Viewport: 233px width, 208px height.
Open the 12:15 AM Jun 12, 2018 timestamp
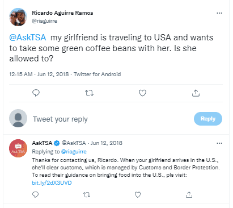click(39, 74)
